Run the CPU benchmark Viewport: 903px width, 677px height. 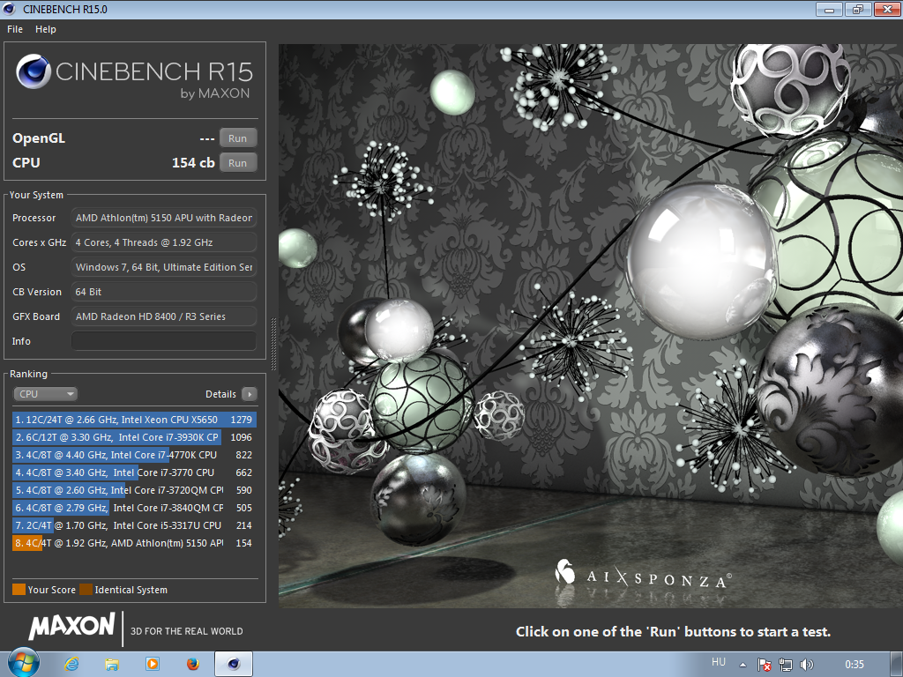[x=238, y=163]
